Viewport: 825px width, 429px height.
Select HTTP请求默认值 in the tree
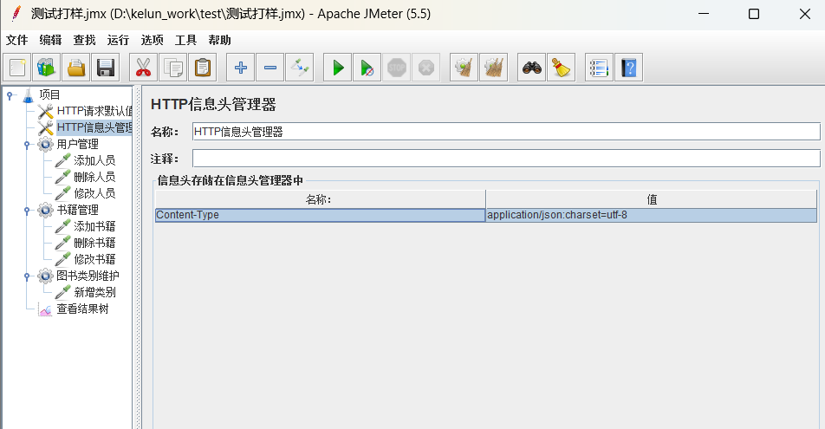(94, 111)
